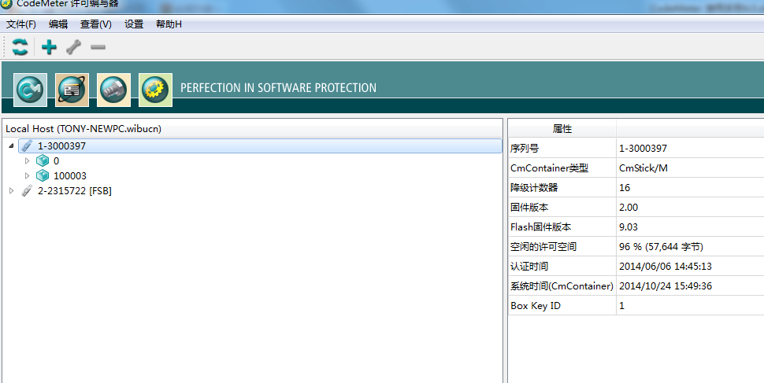Click the stick icon beside 2-2315722 [FSB]
This screenshot has width=764, height=383.
(28, 191)
